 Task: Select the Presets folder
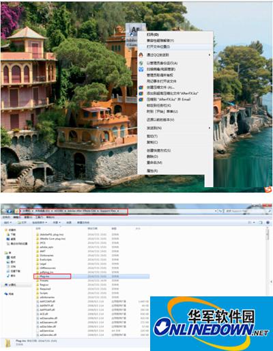[42, 281]
